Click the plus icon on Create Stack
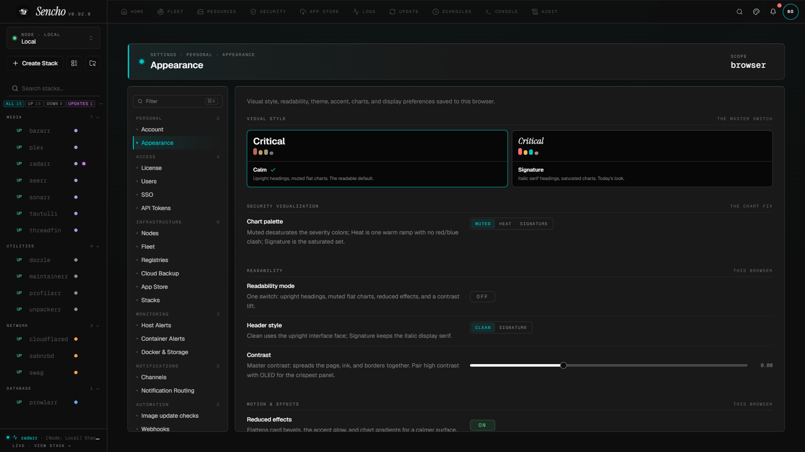805x452 pixels. coord(16,63)
